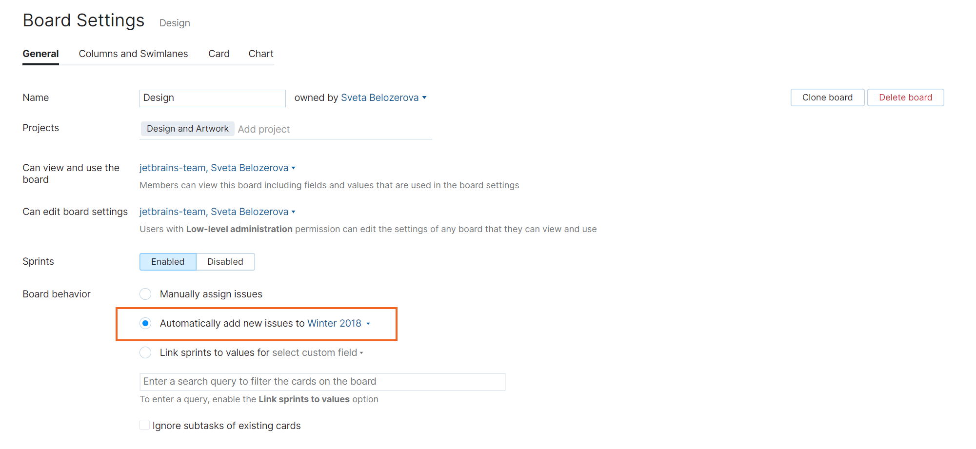The width and height of the screenshot is (976, 449).
Task: Open the Winter 2018 sprint dropdown
Action: pos(339,323)
